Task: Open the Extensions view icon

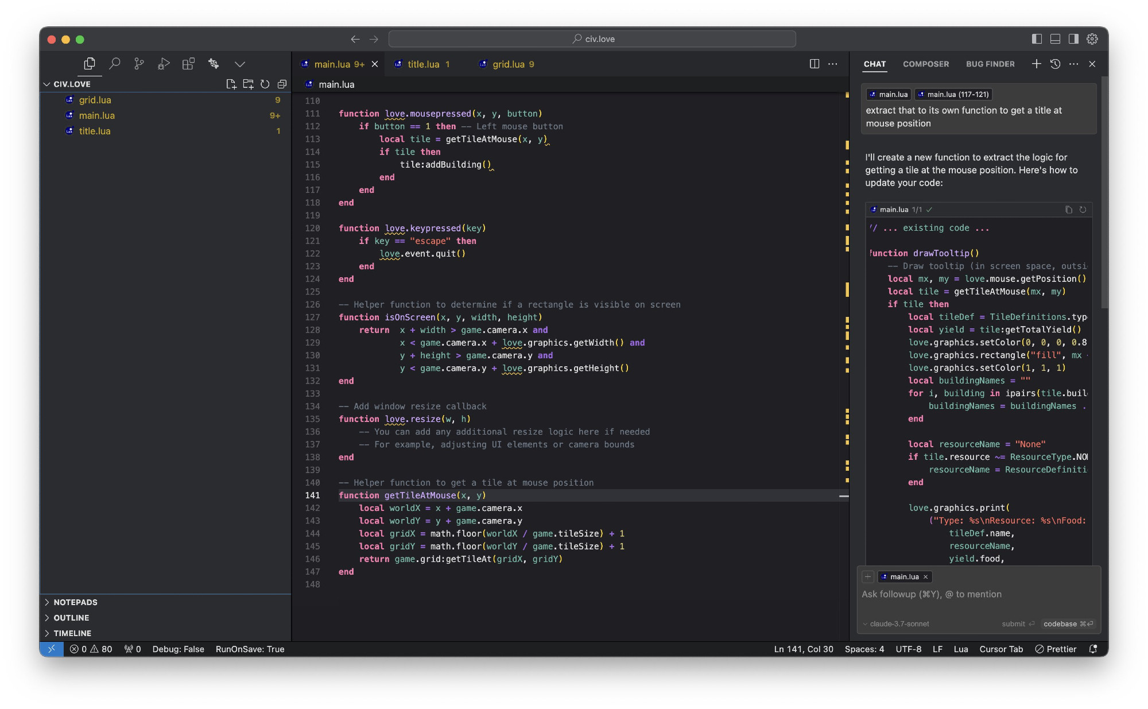Action: (188, 64)
